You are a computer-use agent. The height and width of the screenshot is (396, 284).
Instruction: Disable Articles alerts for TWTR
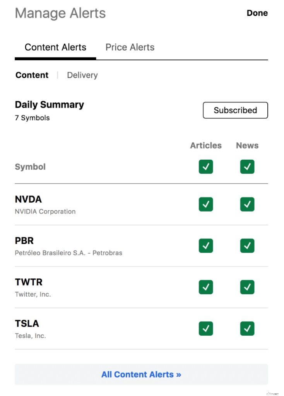(x=206, y=287)
